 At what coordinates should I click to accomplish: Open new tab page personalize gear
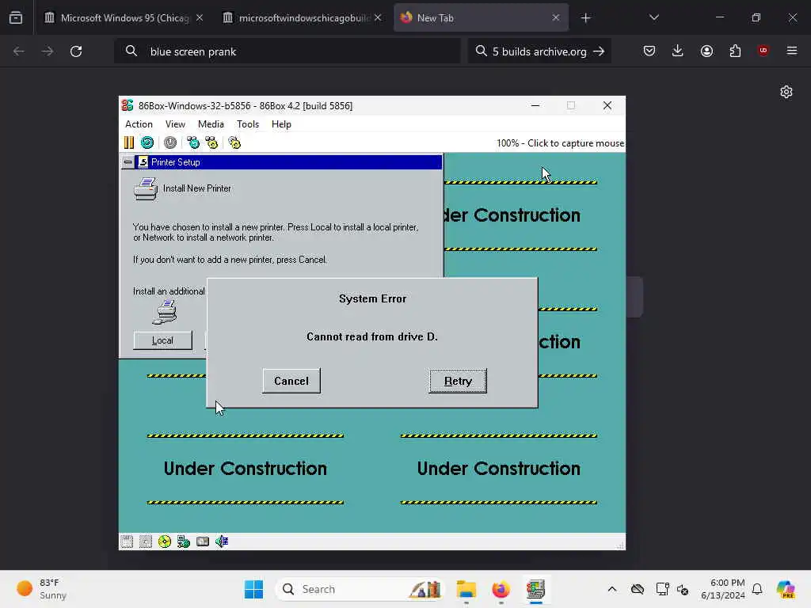[786, 92]
